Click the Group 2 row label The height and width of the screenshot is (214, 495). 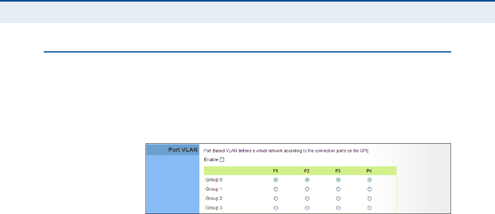[x=214, y=198]
